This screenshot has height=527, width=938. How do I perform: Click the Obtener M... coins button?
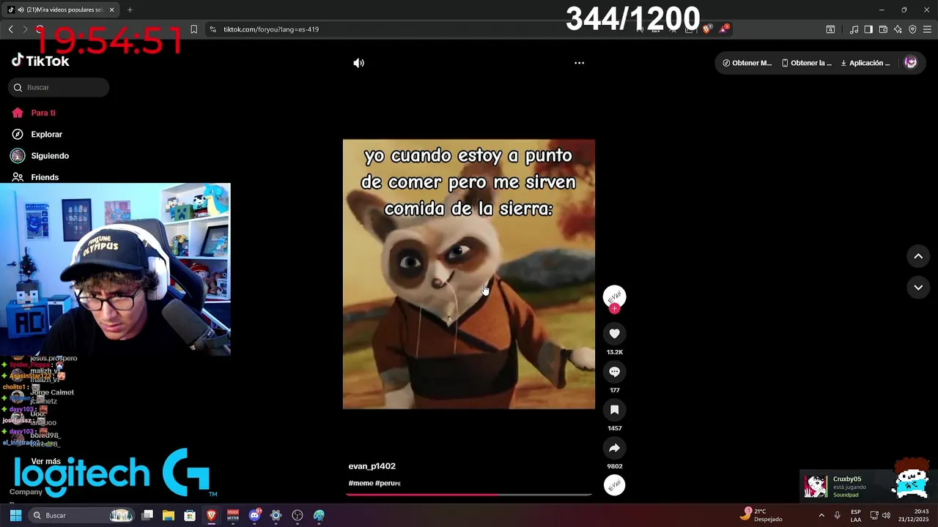pos(747,63)
